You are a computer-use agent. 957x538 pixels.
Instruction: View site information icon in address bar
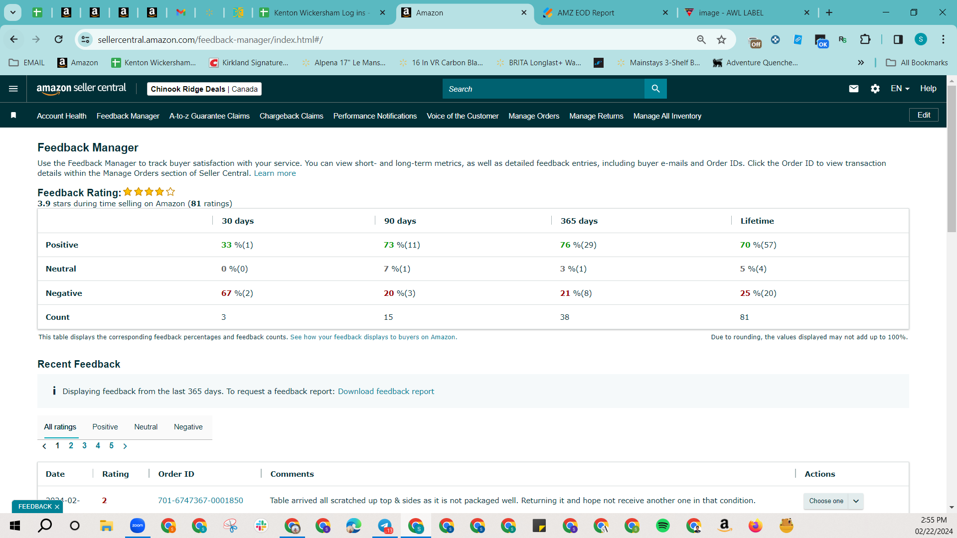coord(86,39)
